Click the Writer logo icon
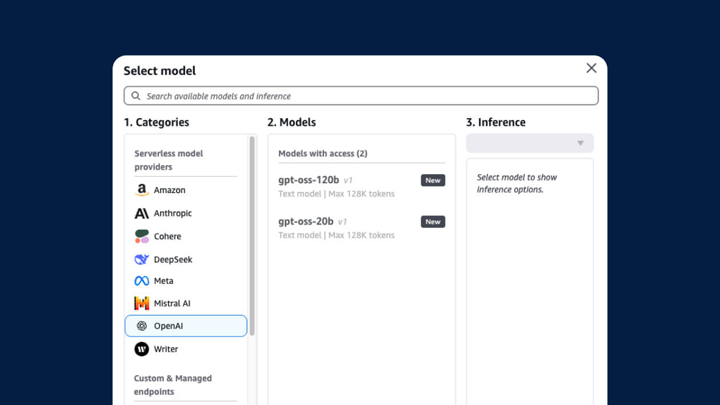 142,349
